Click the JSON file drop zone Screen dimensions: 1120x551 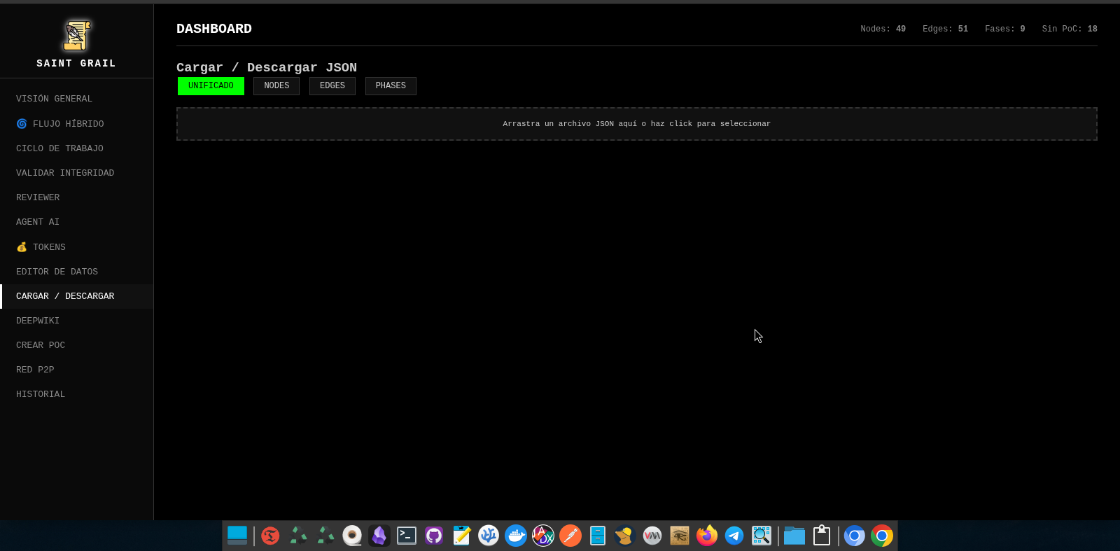click(637, 124)
